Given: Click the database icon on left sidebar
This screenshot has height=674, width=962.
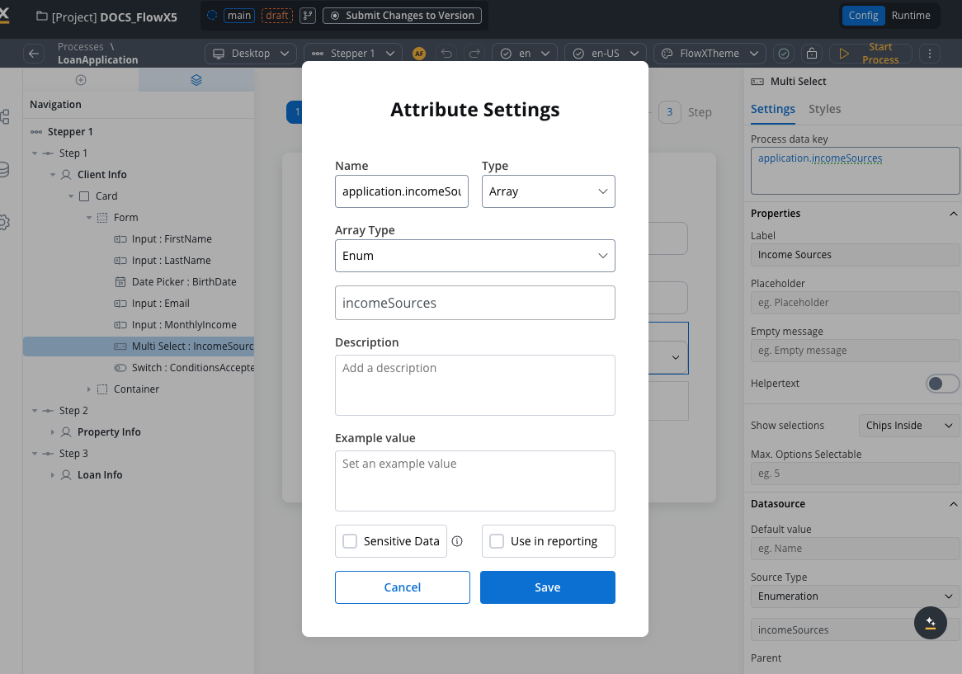Looking at the screenshot, I should [3, 170].
